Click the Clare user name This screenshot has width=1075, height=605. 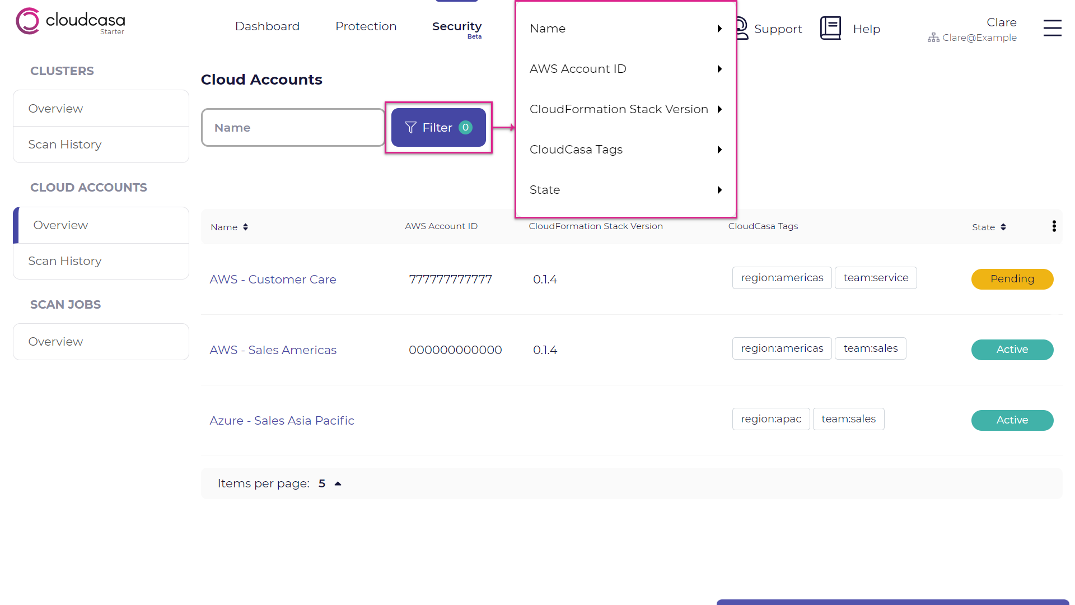[1001, 22]
